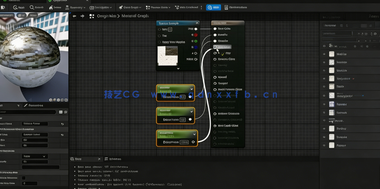Click the blue B output pin on Texture Sample
380x189 pixels.
click(196, 47)
